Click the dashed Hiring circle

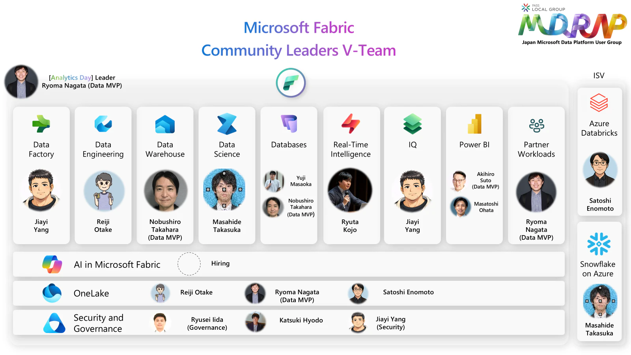189,264
